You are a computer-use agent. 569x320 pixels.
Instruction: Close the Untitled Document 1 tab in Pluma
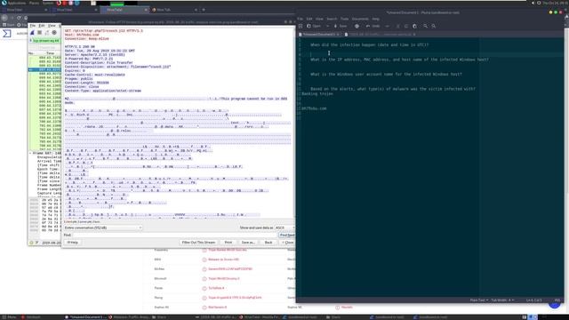(338, 35)
